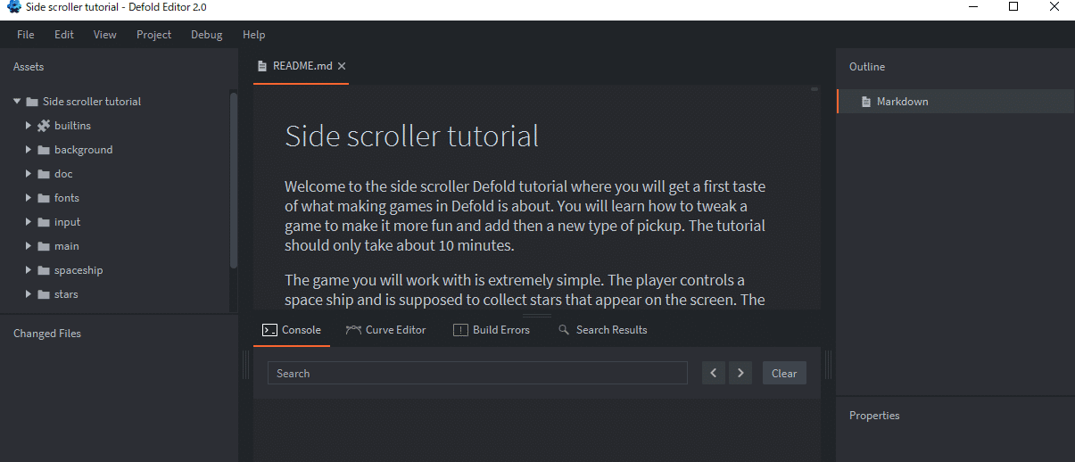Expand the spaceship folder arrow
This screenshot has height=462, width=1075.
[x=29, y=270]
